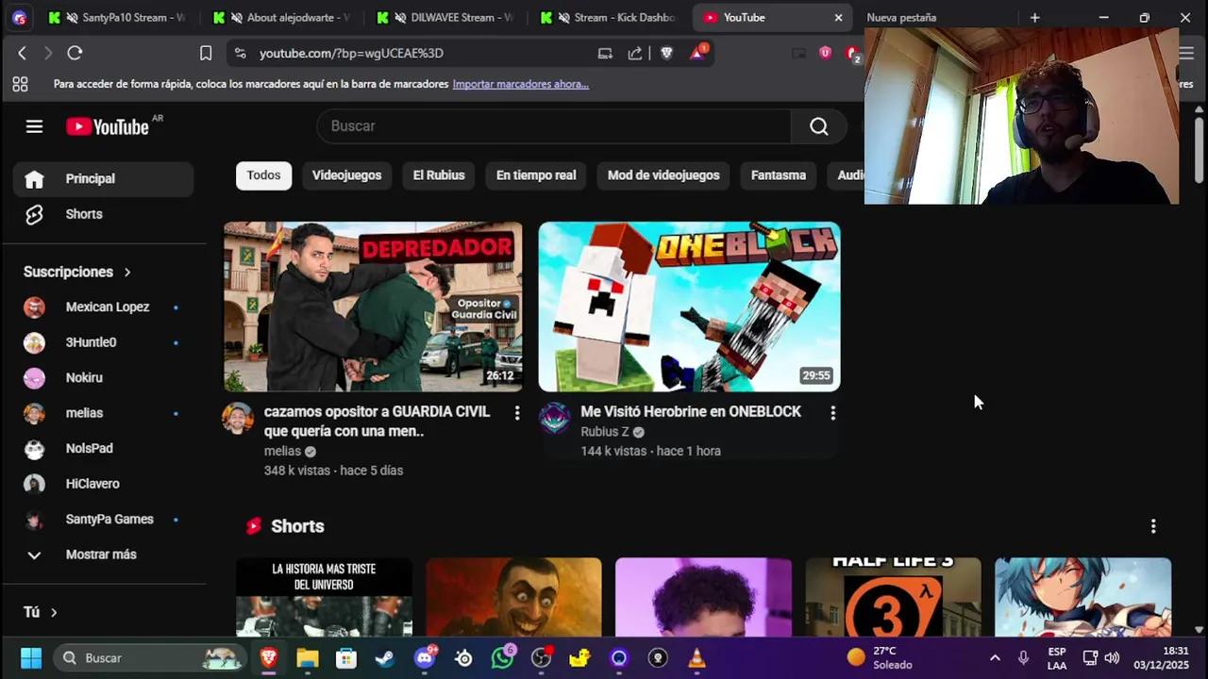Click the search magnifier button
Screen dimensions: 1208x679
[819, 126]
